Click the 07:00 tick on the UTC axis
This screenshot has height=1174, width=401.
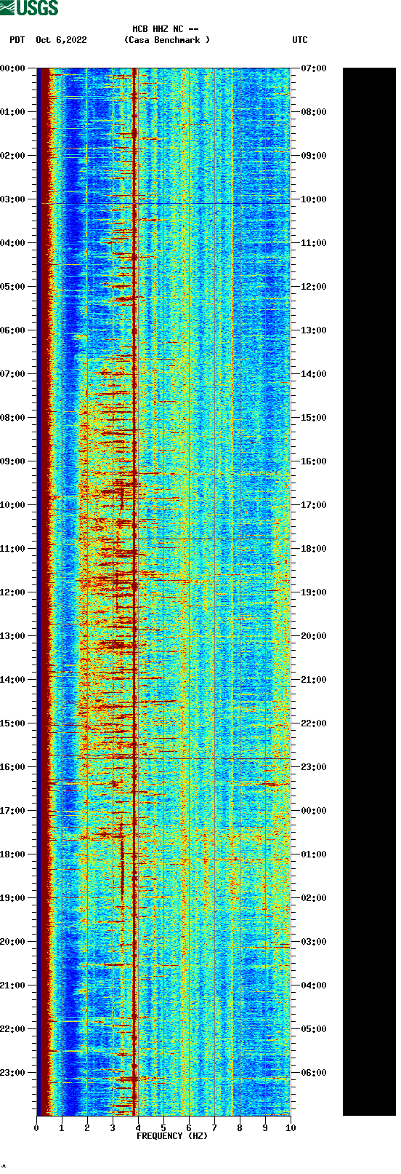[313, 68]
